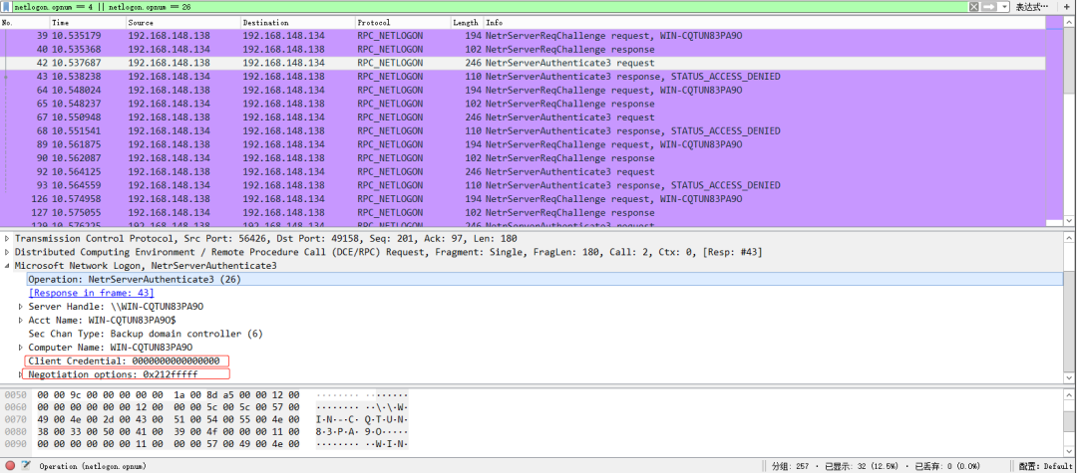Viewport: 1077px width, 473px height.
Task: Select packet No. 43 STATUS_ACCESS_DENIED response
Action: tap(523, 76)
